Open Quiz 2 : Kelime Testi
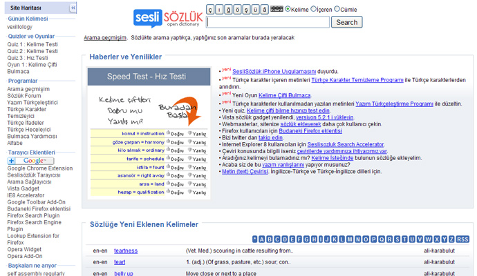Viewport: 477px width, 276px height. pos(32,51)
